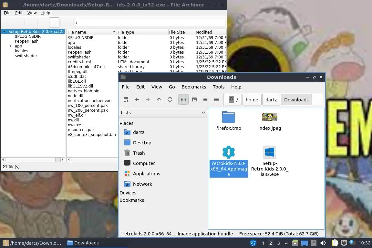Viewport: 372px width, 248px height.
Task: Click the 'Downloads' path button
Action: pyautogui.click(x=296, y=99)
